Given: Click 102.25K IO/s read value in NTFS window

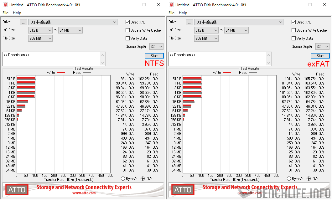Looking at the screenshot, I should (148, 79).
